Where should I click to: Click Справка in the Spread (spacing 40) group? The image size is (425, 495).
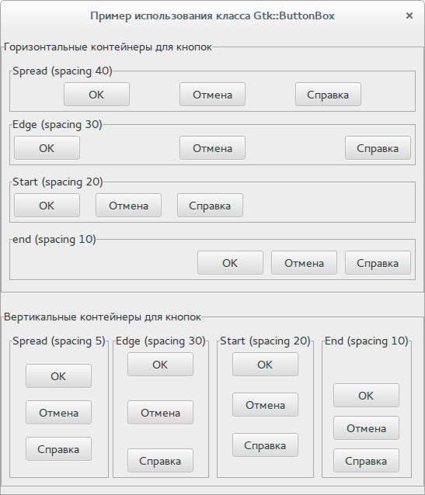(328, 95)
